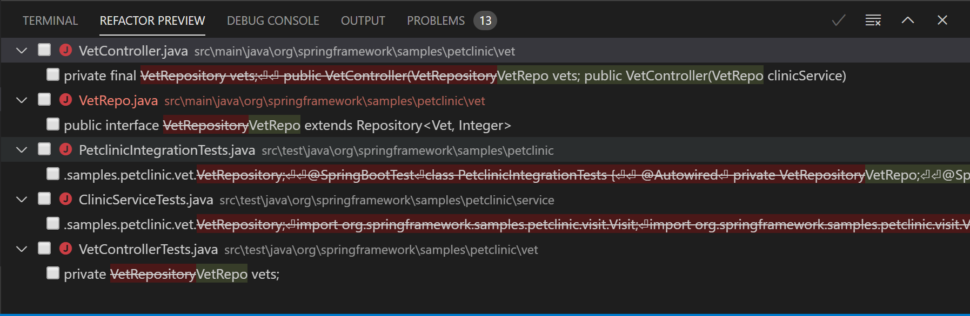Viewport: 970px width, 316px height.
Task: Collapse the VetController.java change group
Action: point(21,50)
